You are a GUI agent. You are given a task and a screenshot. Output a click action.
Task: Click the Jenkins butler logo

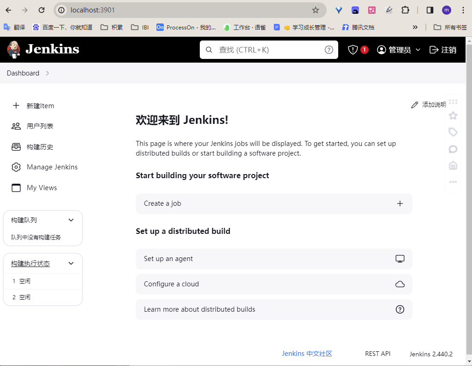[x=14, y=50]
